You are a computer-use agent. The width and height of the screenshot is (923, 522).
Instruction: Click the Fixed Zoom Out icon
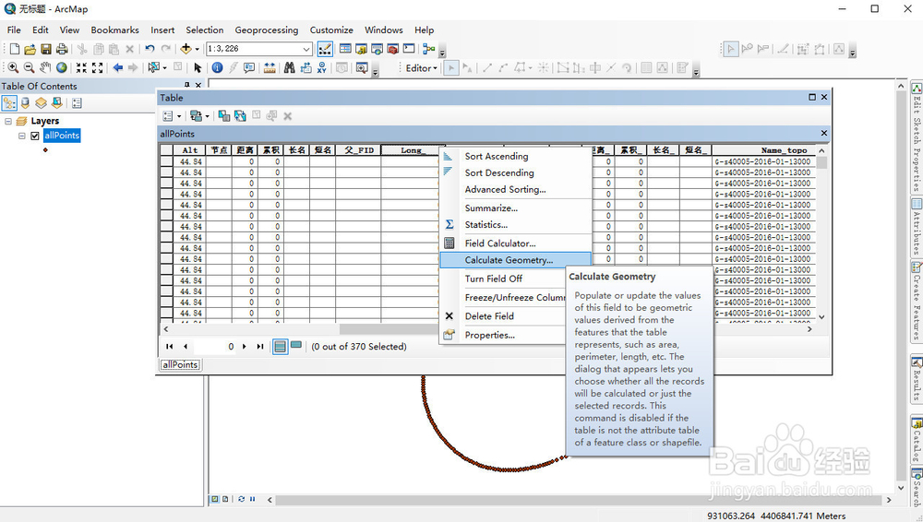[x=97, y=67]
